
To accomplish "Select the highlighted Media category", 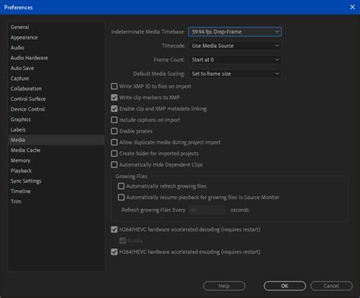I will (56, 140).
